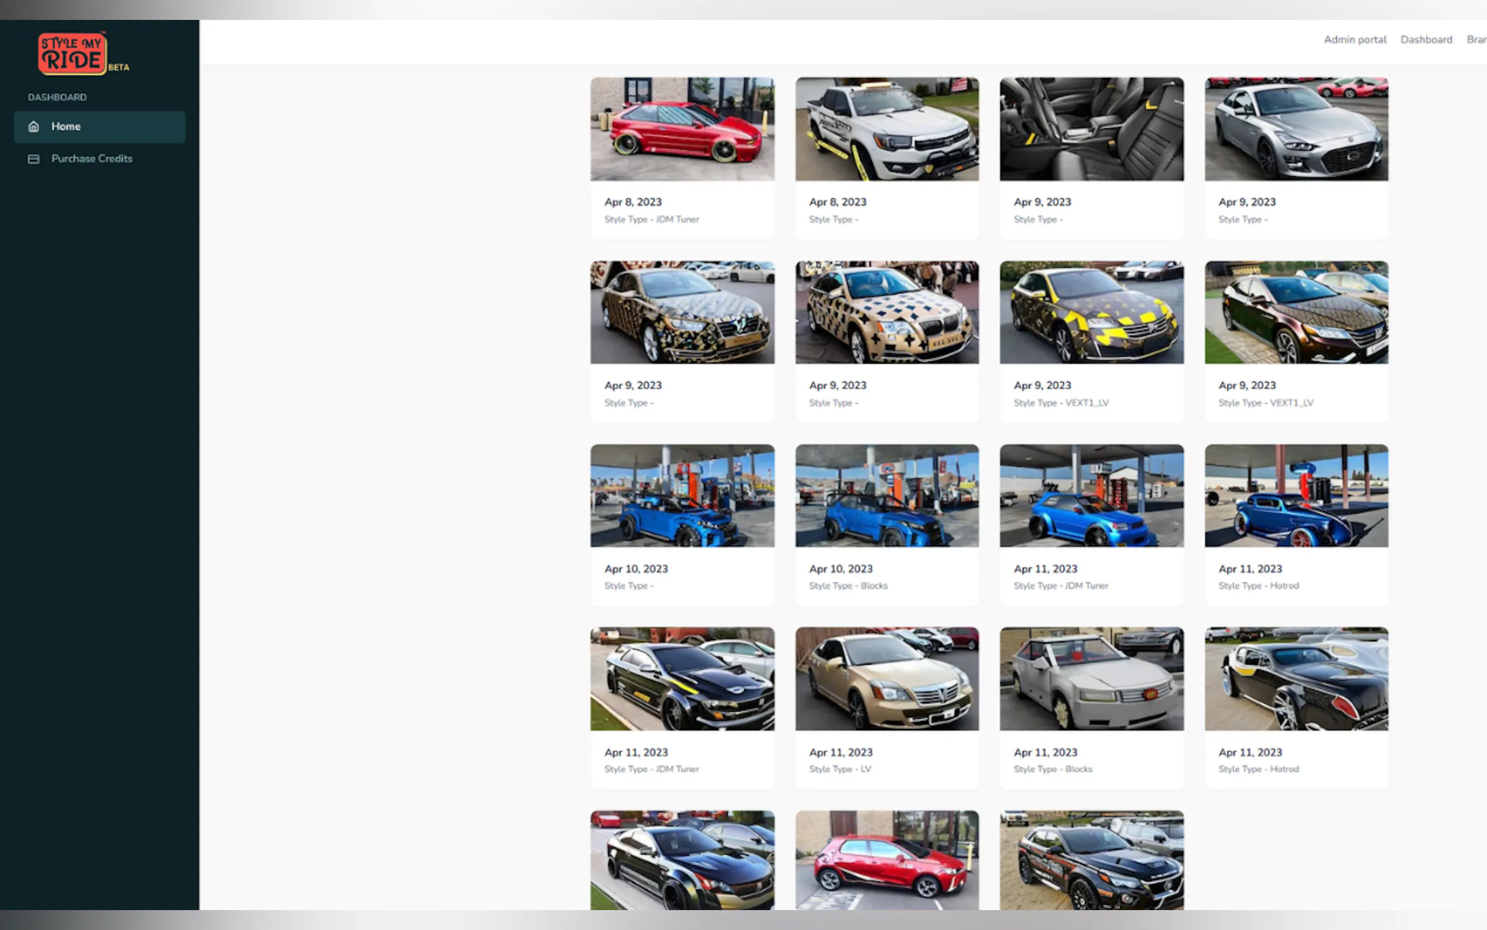The width and height of the screenshot is (1487, 930).
Task: Select Home in the Dashboard sidebar
Action: tap(65, 126)
